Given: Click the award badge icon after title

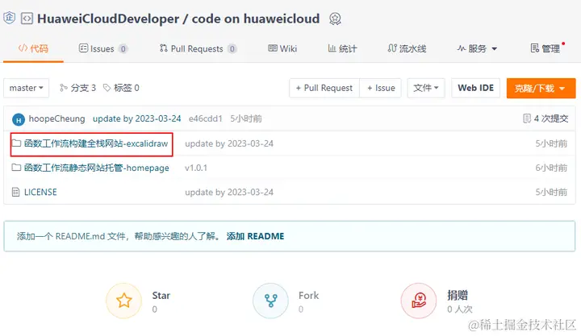Looking at the screenshot, I should (335, 19).
